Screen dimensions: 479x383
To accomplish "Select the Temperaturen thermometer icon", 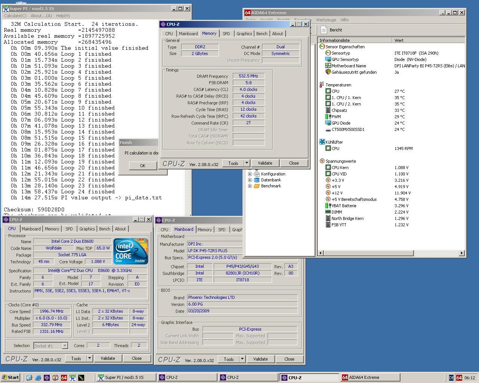I will [x=322, y=85].
